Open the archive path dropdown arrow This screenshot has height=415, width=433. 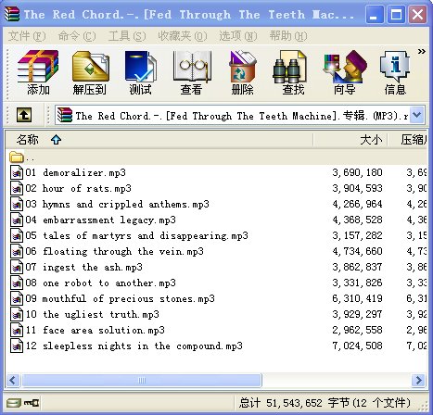coord(417,115)
